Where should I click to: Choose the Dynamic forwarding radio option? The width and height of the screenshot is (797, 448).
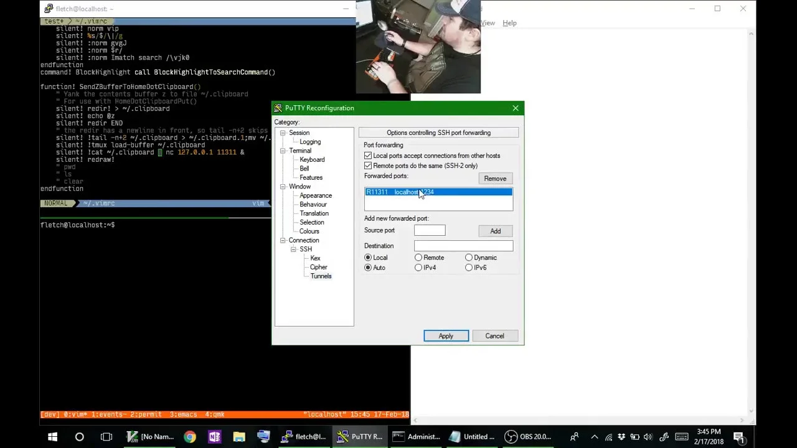pyautogui.click(x=469, y=258)
